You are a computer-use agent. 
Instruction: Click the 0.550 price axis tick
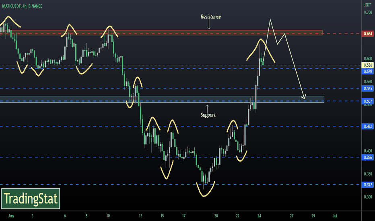pos(368,82)
